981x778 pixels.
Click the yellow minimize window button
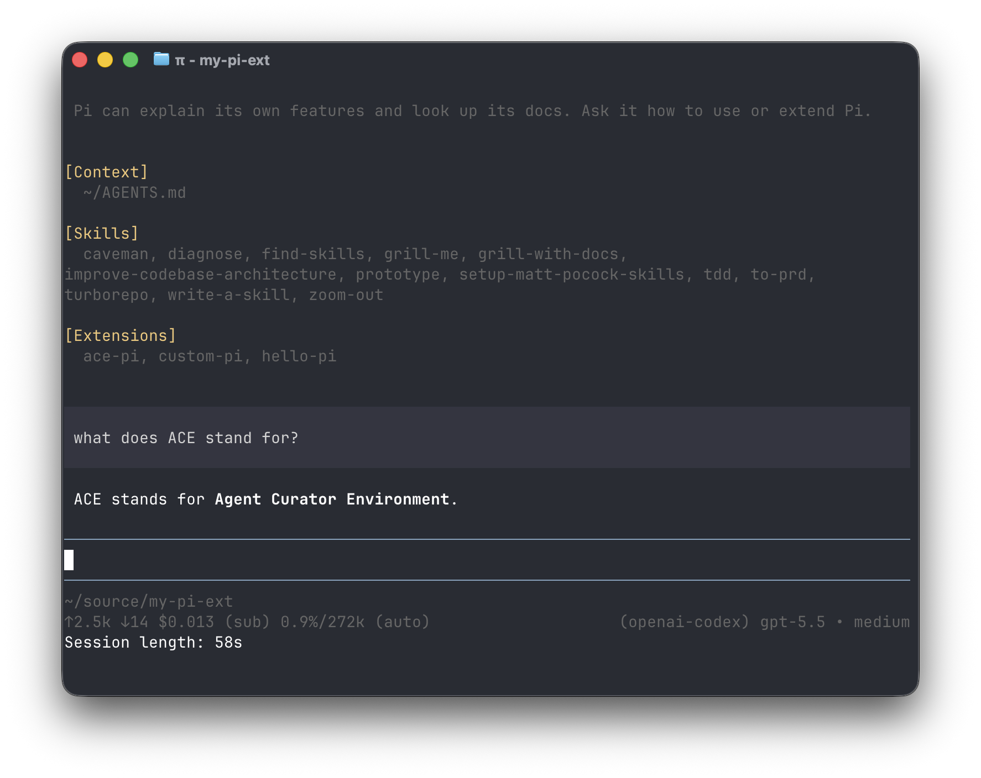105,60
